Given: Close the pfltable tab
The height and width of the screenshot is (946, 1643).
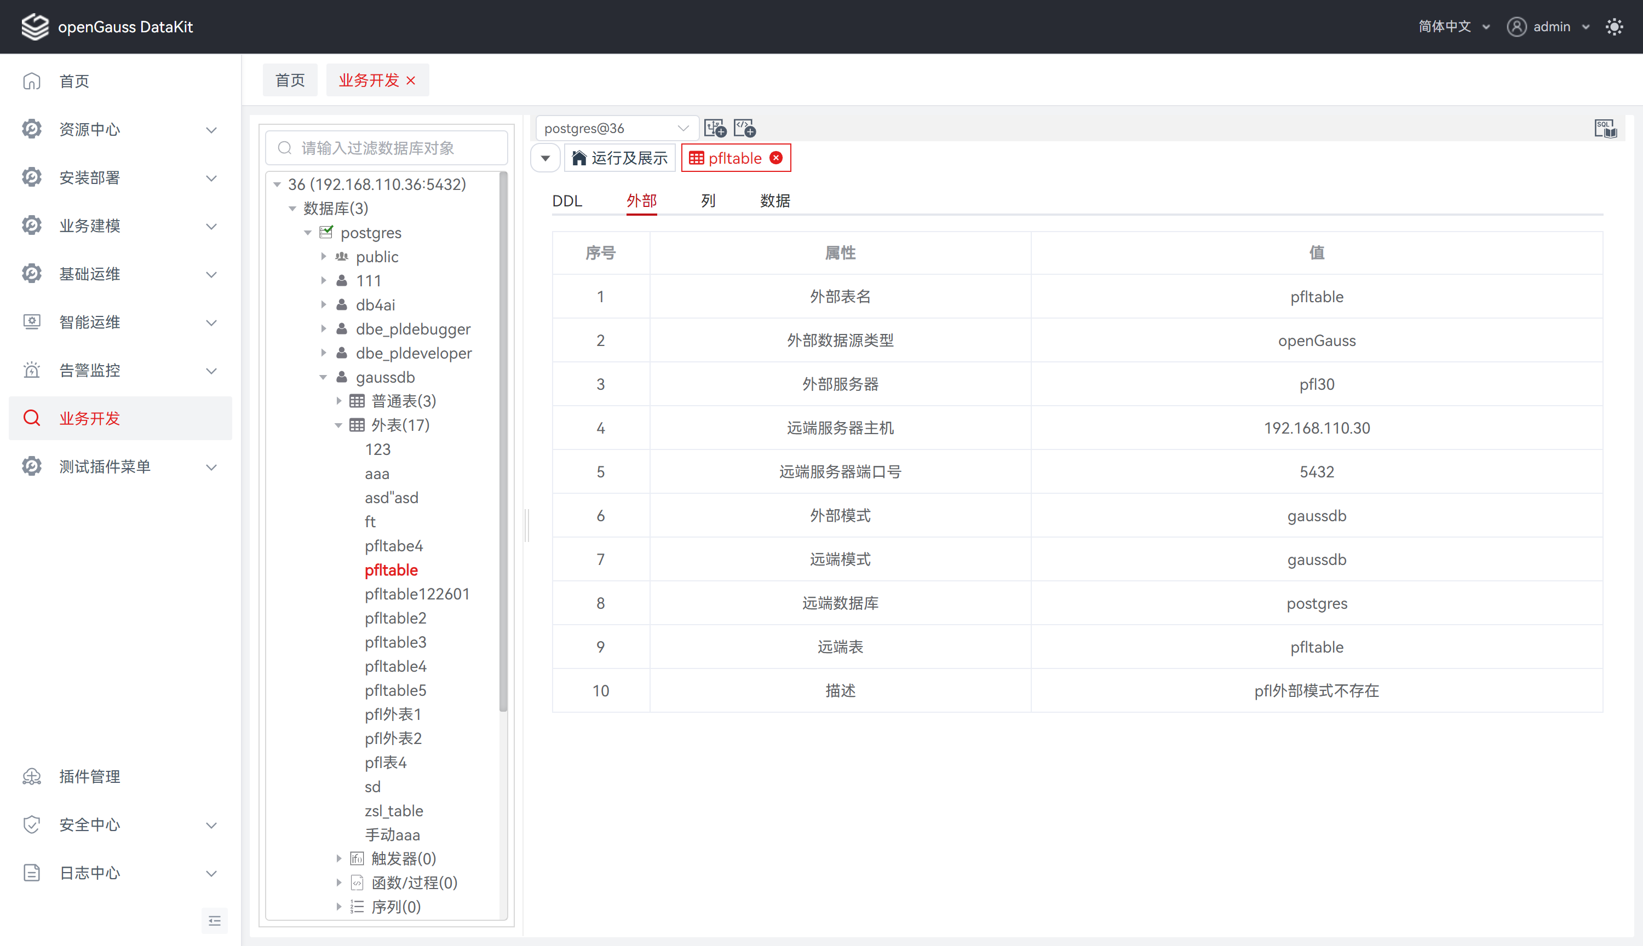Looking at the screenshot, I should (x=776, y=158).
